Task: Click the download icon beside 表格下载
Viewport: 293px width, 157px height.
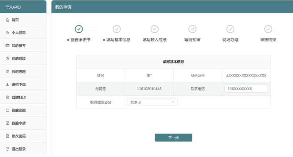Action: coord(8,84)
